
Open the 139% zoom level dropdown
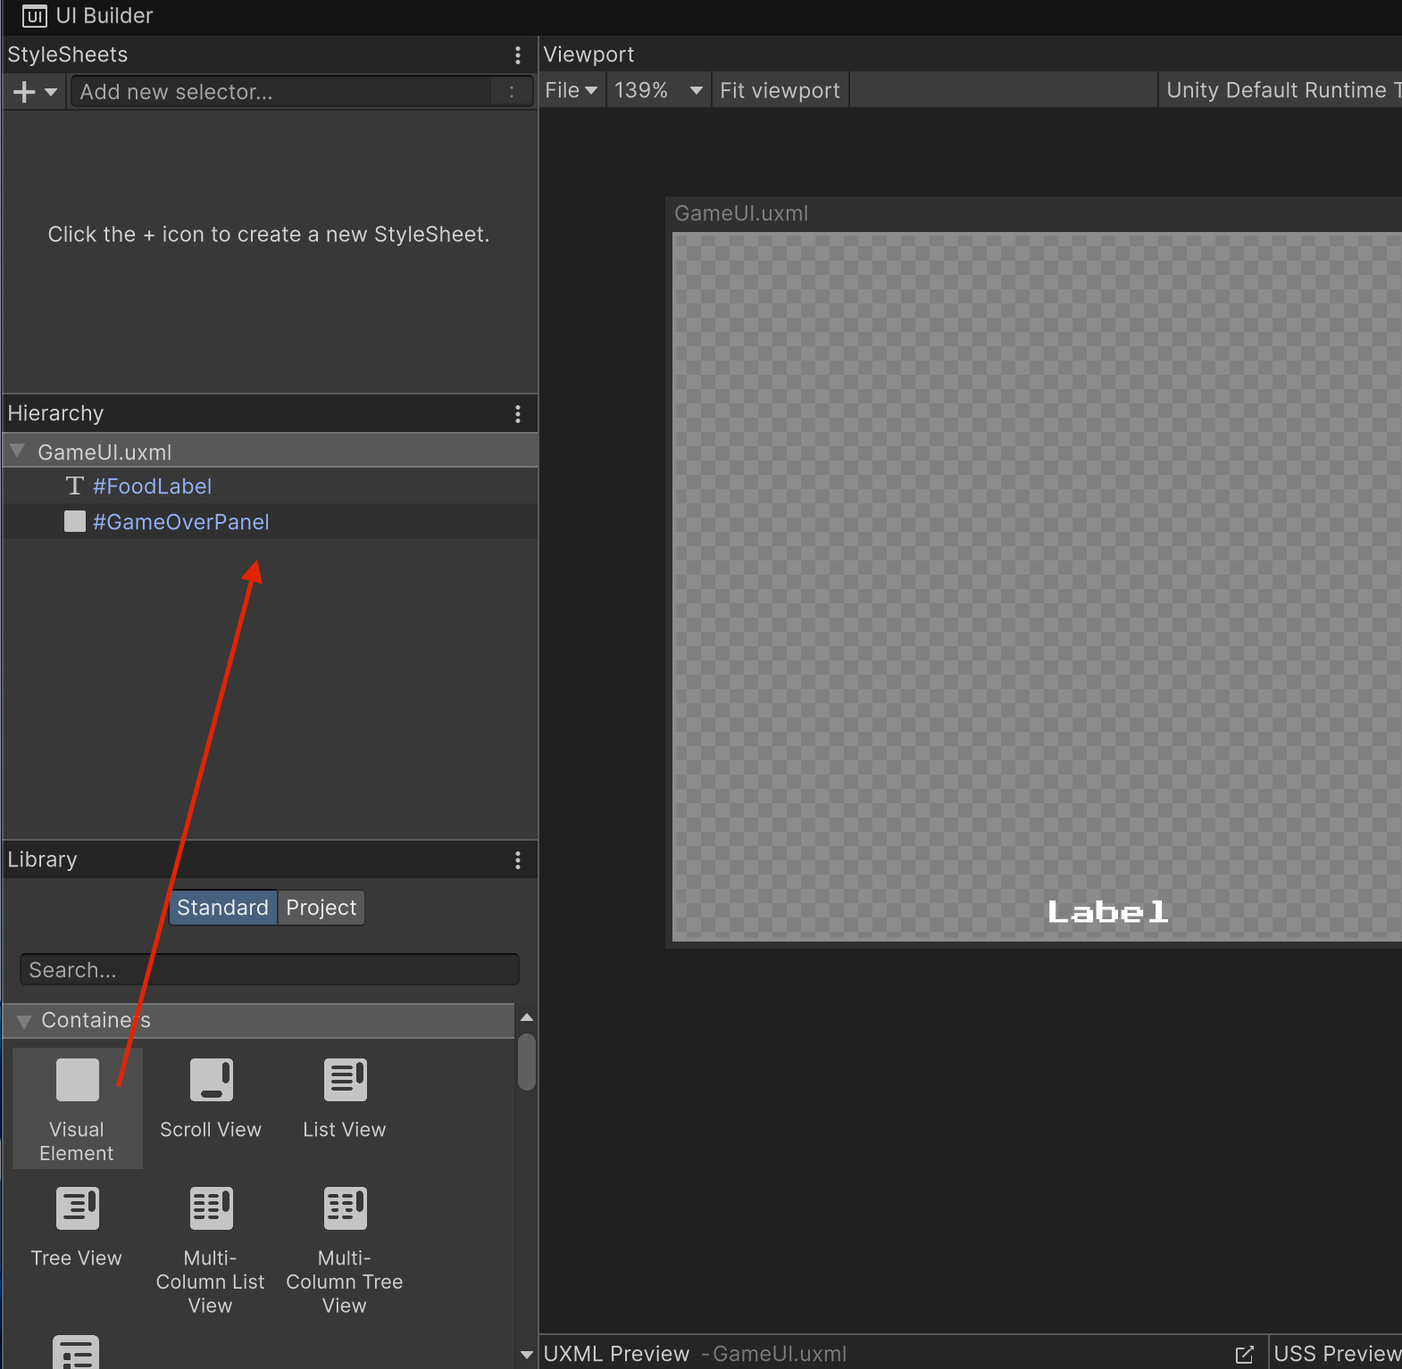pyautogui.click(x=658, y=90)
